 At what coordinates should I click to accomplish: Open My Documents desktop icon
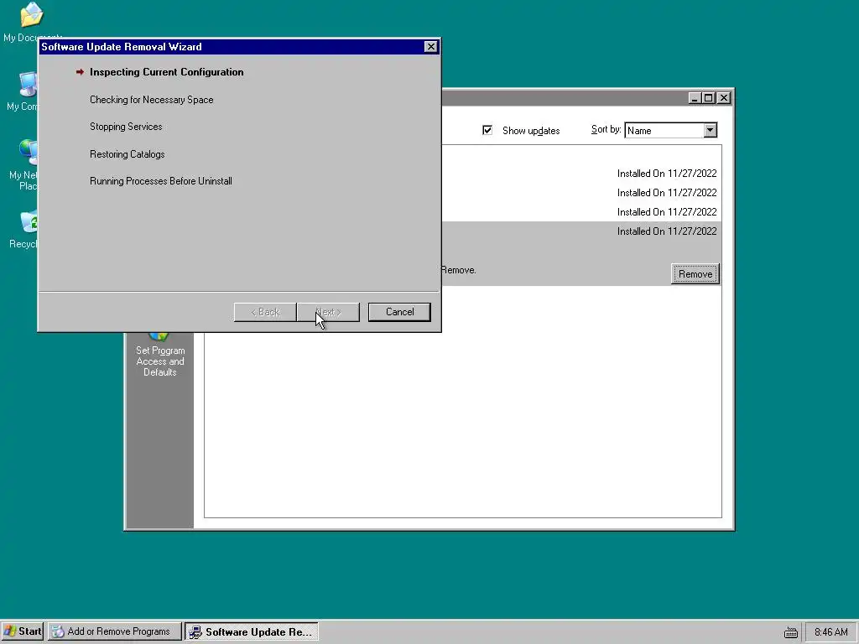(31, 22)
